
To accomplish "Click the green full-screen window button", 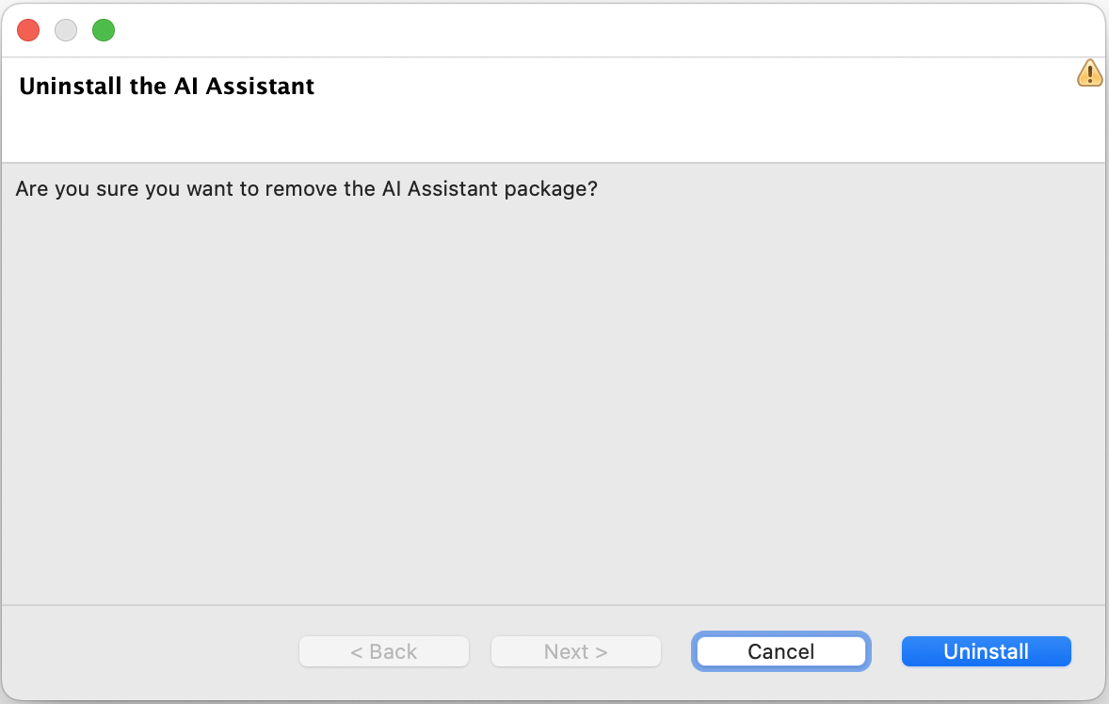I will tap(104, 30).
